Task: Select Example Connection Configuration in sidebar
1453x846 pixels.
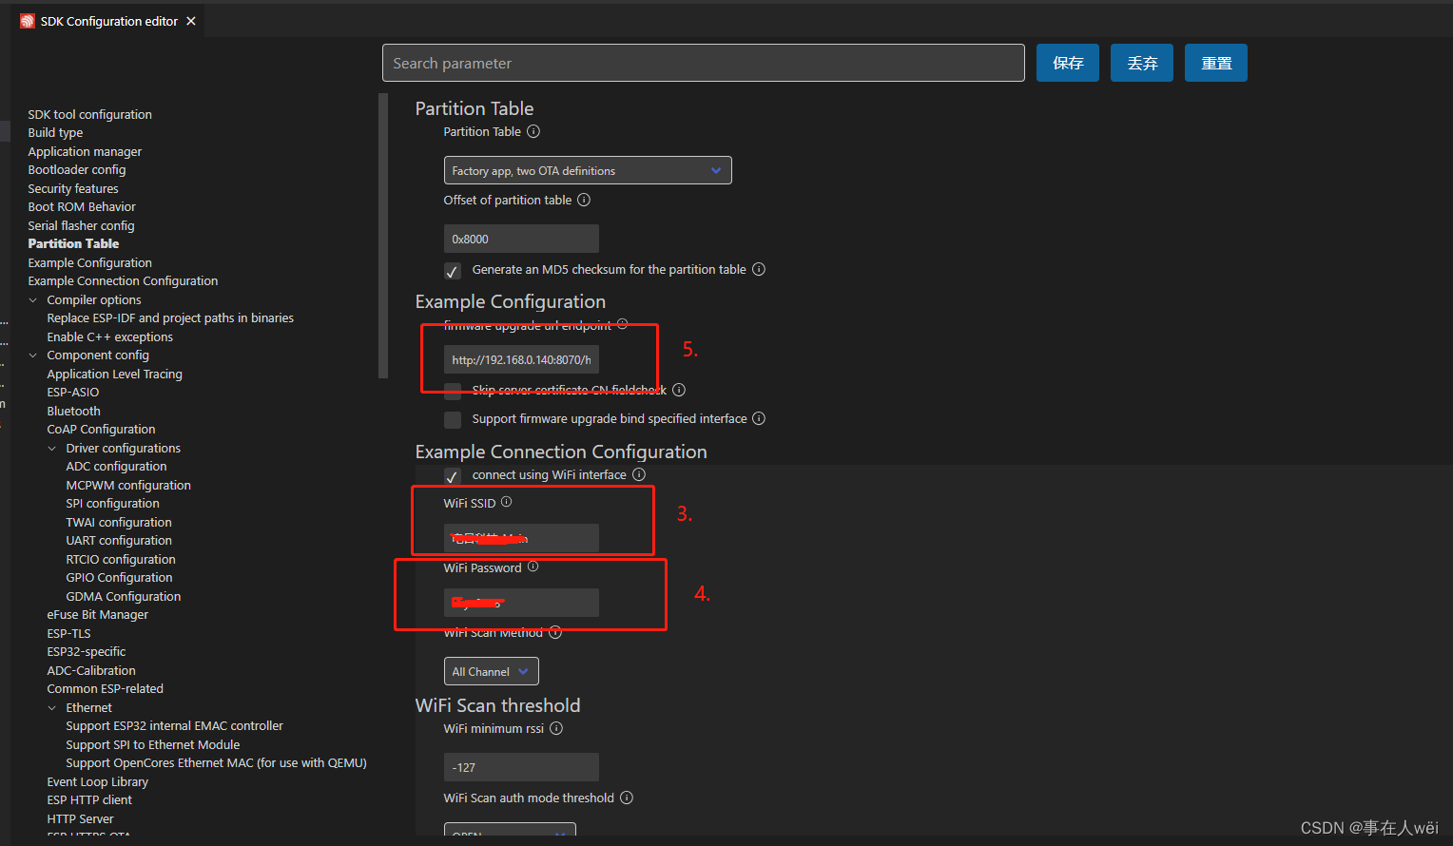Action: 123,280
